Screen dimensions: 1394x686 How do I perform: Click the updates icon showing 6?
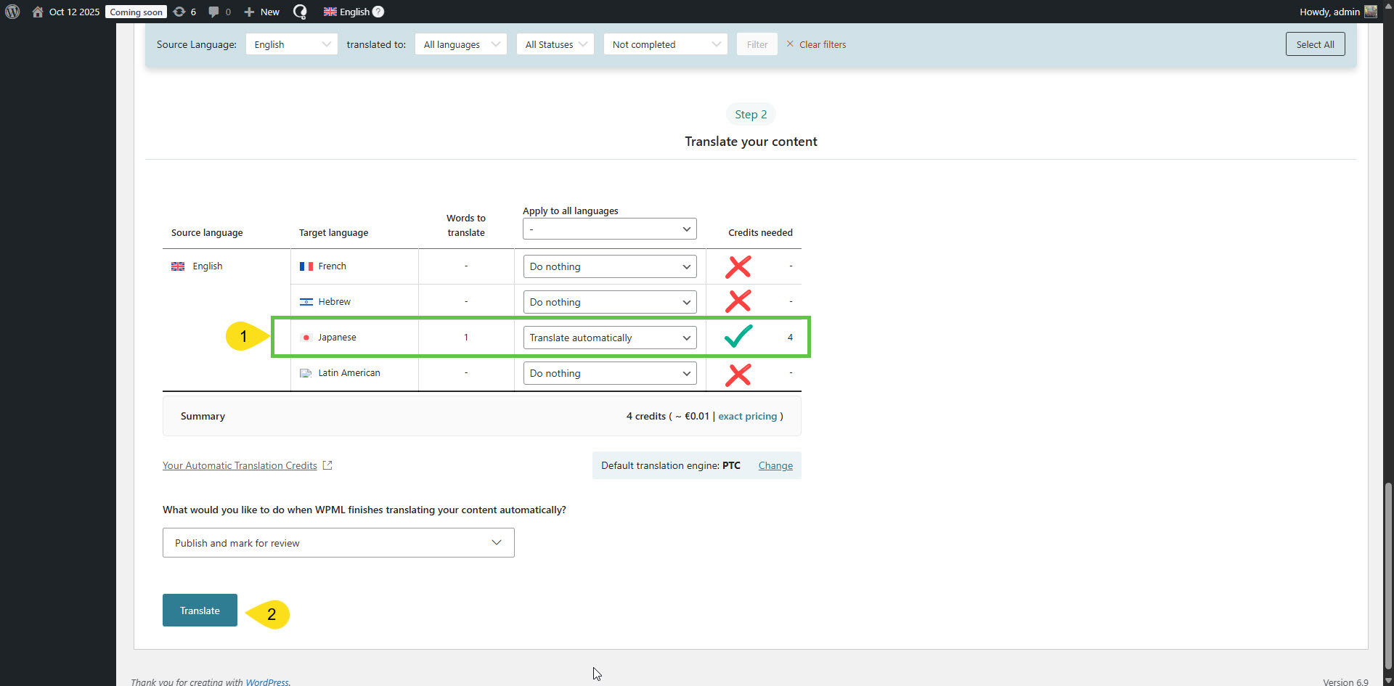coord(180,12)
